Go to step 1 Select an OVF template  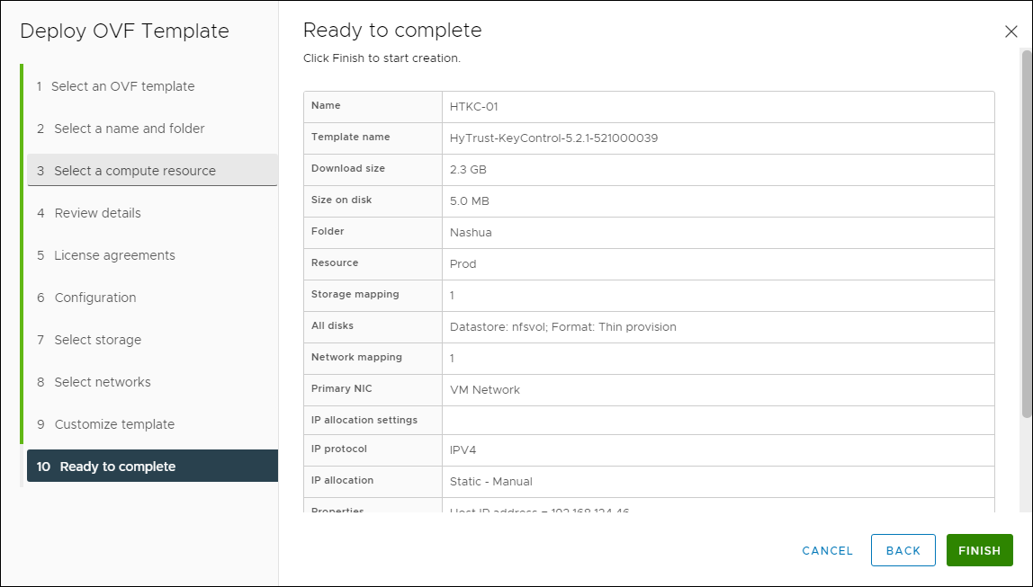[x=152, y=86]
